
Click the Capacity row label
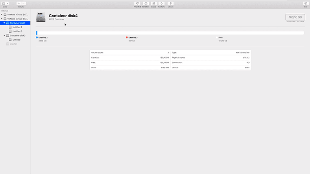pos(95,58)
